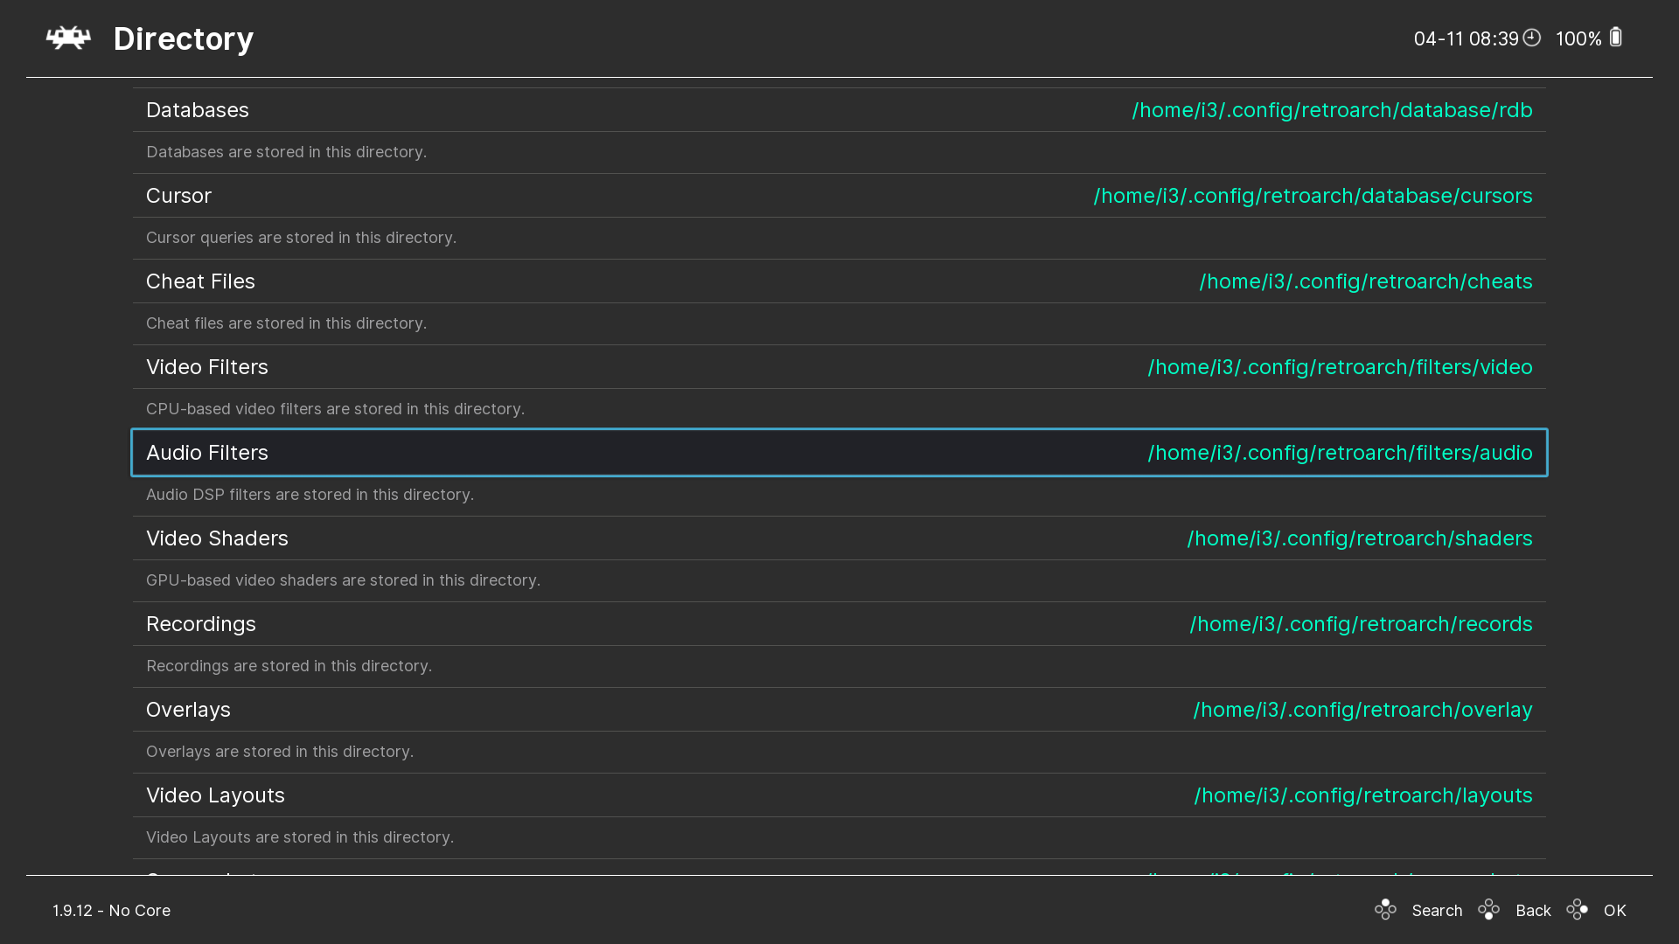The height and width of the screenshot is (944, 1679).
Task: Click the Search gamepad button icon
Action: pos(1385,910)
